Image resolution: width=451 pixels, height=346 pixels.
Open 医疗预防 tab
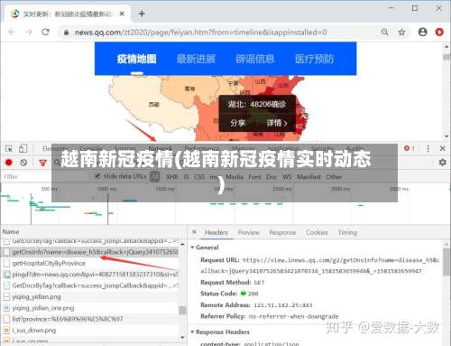click(x=314, y=59)
